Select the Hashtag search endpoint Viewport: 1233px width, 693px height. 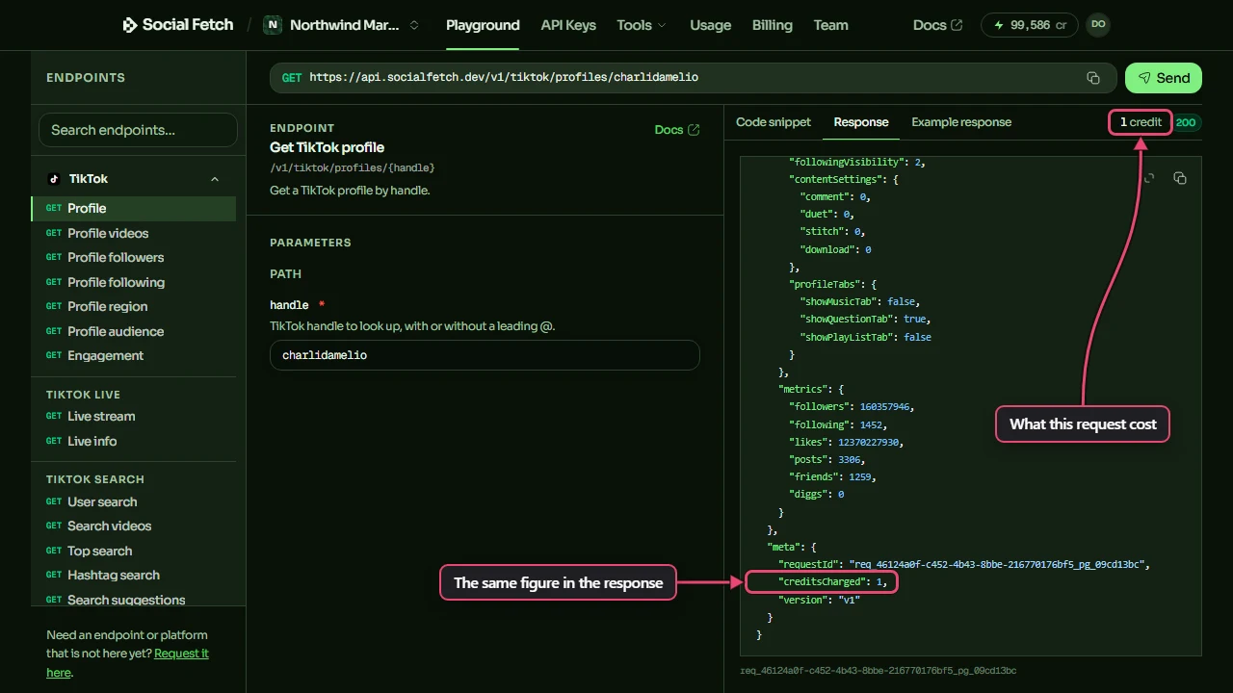click(x=133, y=575)
